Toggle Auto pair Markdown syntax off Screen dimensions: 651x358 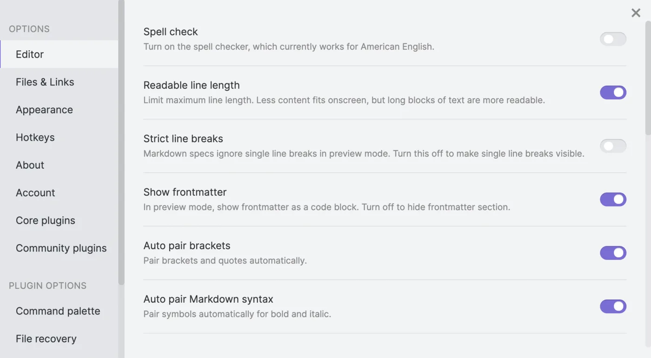click(x=613, y=306)
